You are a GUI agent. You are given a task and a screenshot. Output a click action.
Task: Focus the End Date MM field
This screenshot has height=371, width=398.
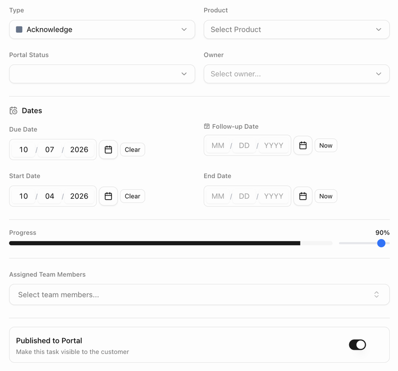tap(218, 196)
